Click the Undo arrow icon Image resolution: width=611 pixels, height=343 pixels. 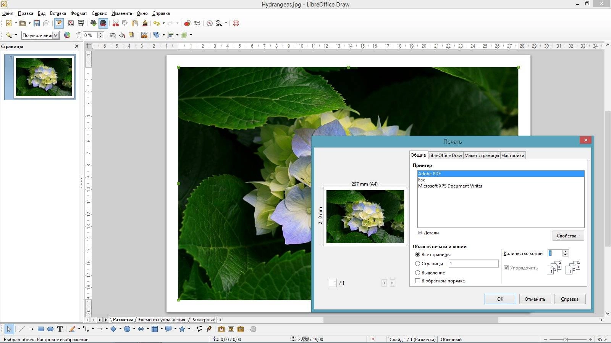tap(157, 23)
